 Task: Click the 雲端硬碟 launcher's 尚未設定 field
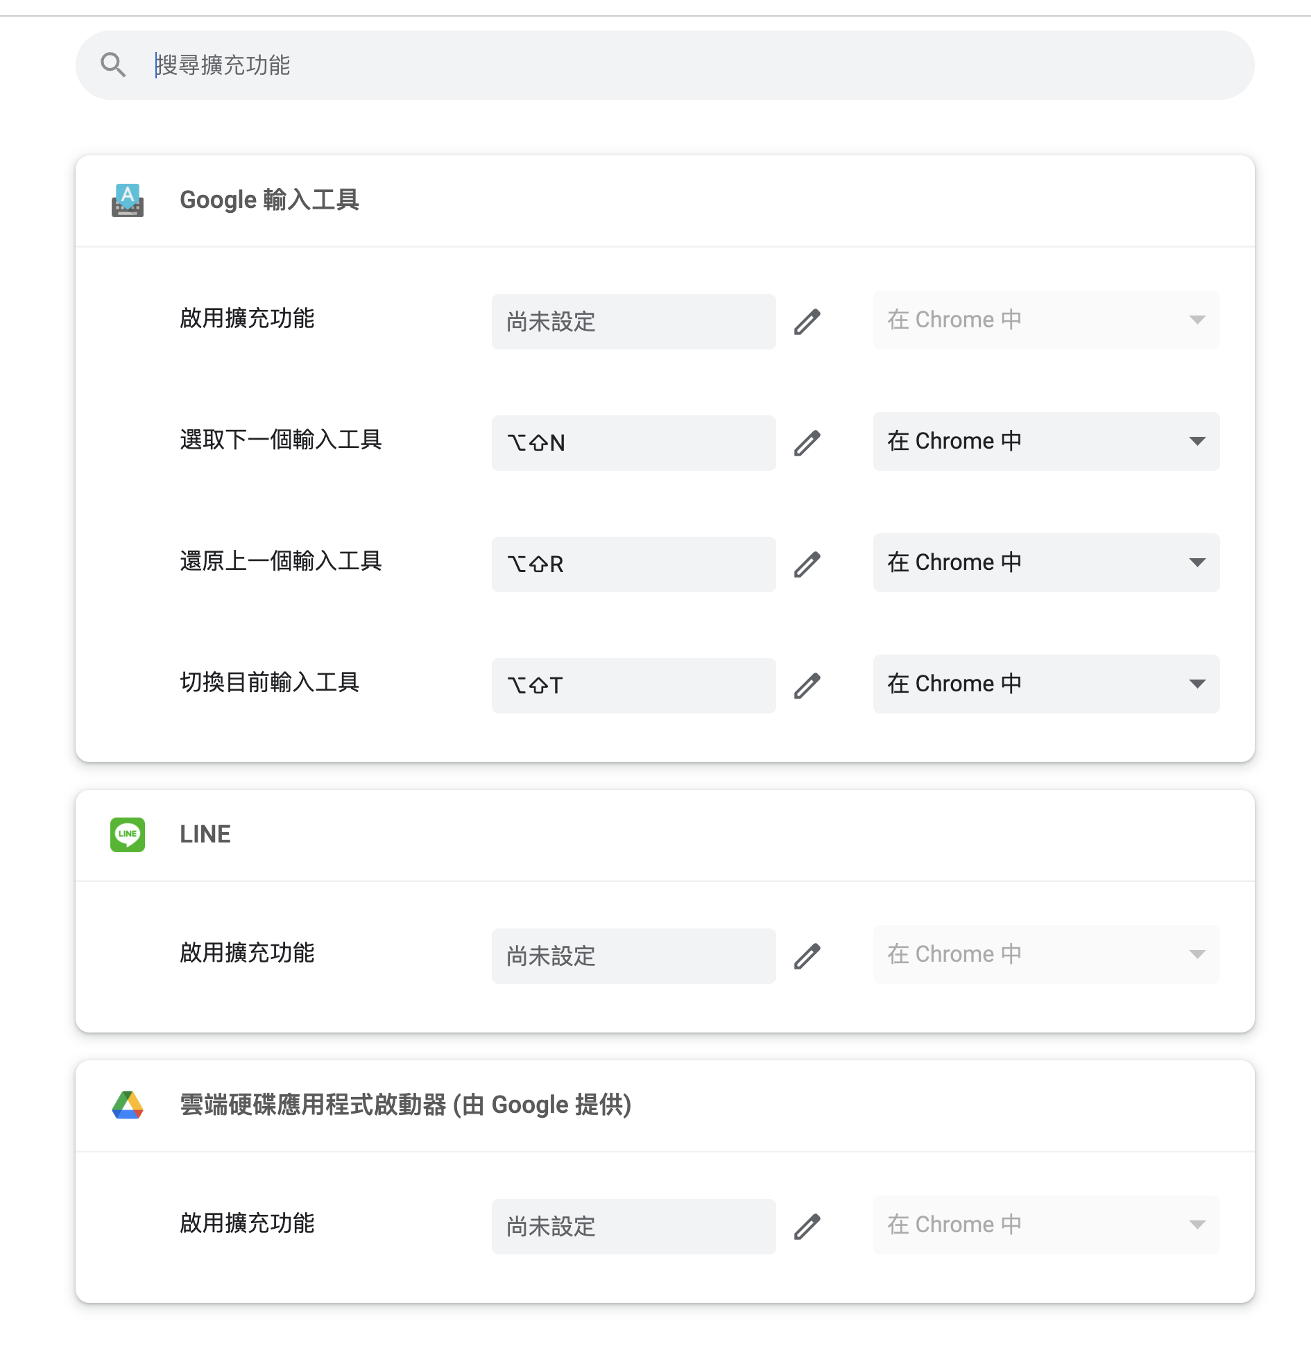coord(633,1226)
